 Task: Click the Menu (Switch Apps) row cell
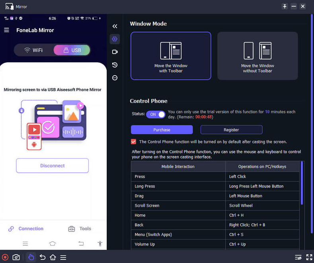click(x=178, y=234)
